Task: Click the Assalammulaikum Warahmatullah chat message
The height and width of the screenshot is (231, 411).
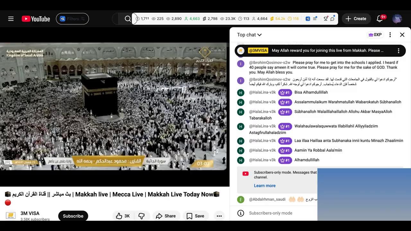Action: point(348,102)
